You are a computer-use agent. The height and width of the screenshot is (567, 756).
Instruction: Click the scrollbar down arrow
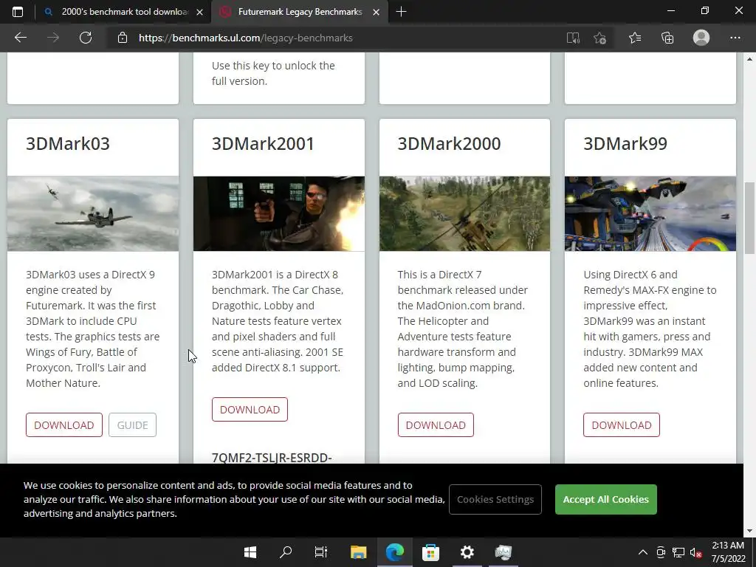click(x=749, y=531)
